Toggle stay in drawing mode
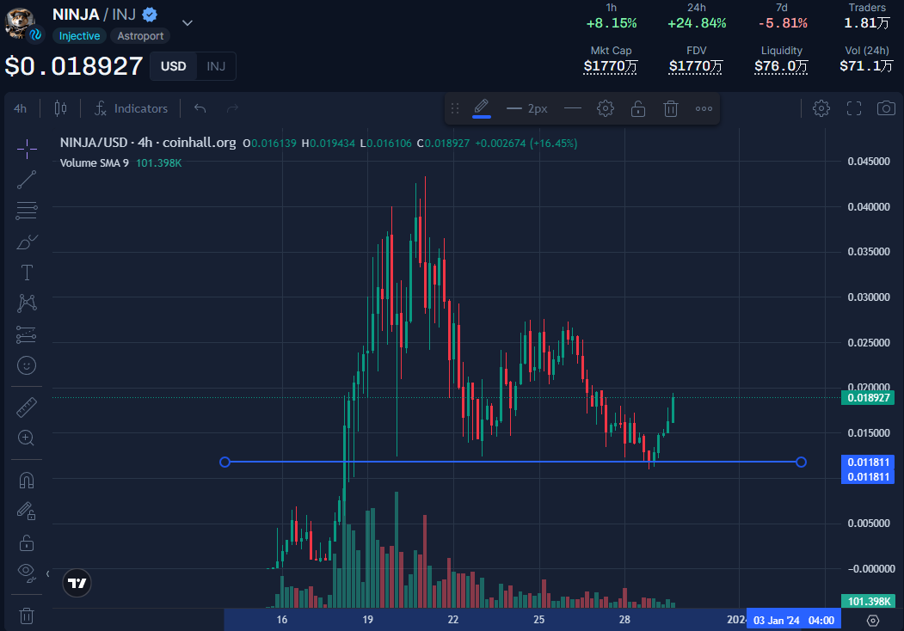Image resolution: width=904 pixels, height=631 pixels. coord(27,512)
